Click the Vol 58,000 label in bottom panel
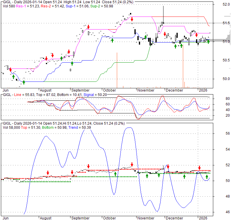This screenshot has height=220, width=231. (12, 127)
